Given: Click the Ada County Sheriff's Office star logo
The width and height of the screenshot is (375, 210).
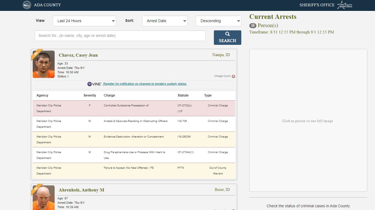Looking at the screenshot, I should click(x=345, y=5).
